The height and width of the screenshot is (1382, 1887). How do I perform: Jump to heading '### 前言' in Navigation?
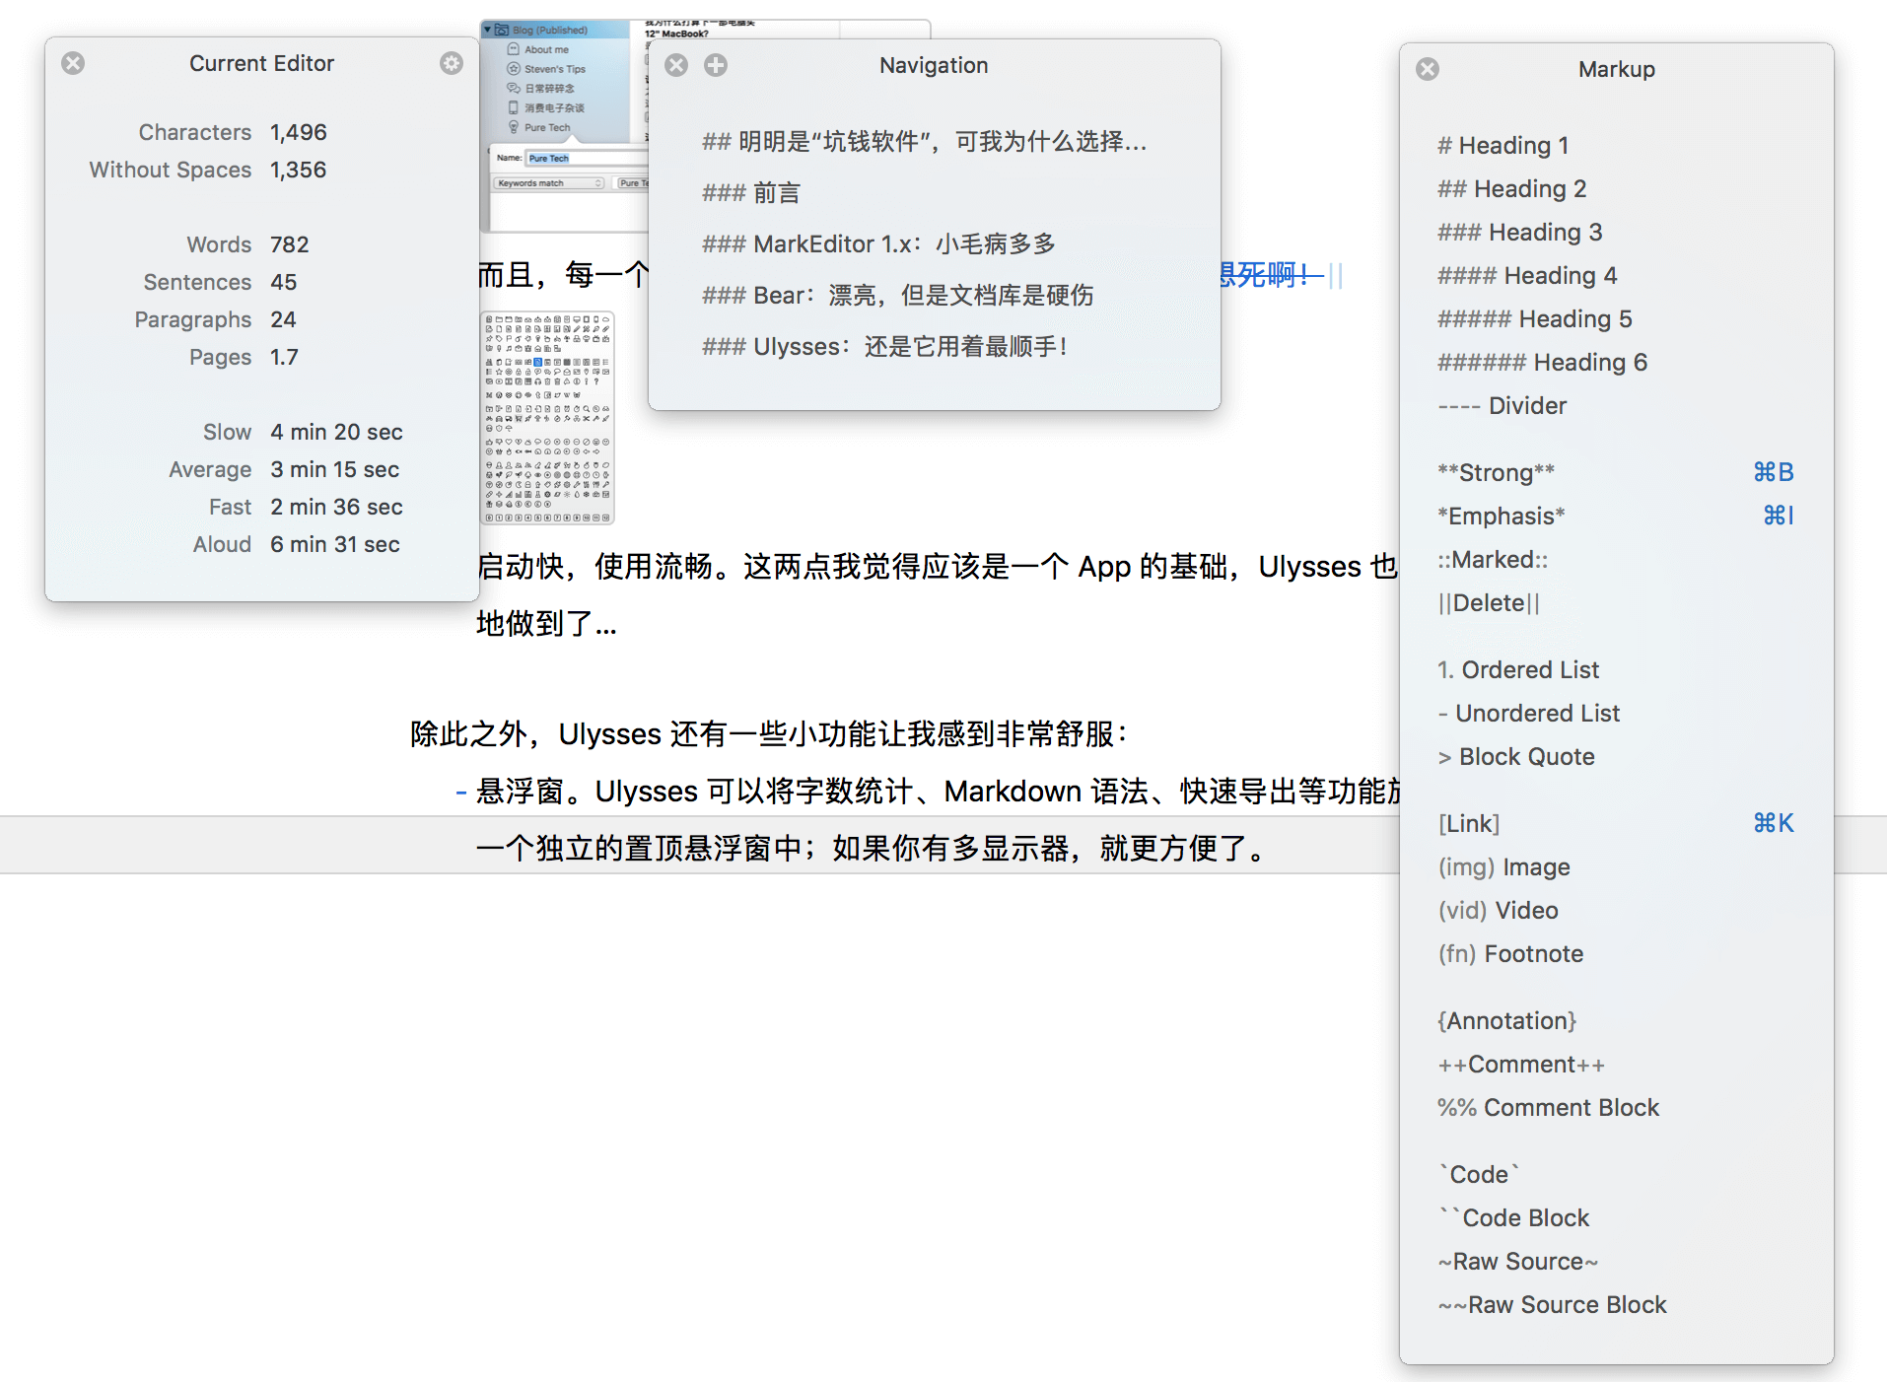tap(751, 193)
